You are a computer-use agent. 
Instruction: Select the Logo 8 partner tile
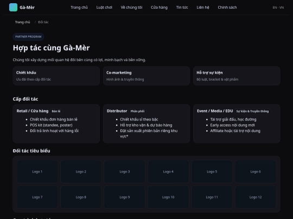point(81,197)
